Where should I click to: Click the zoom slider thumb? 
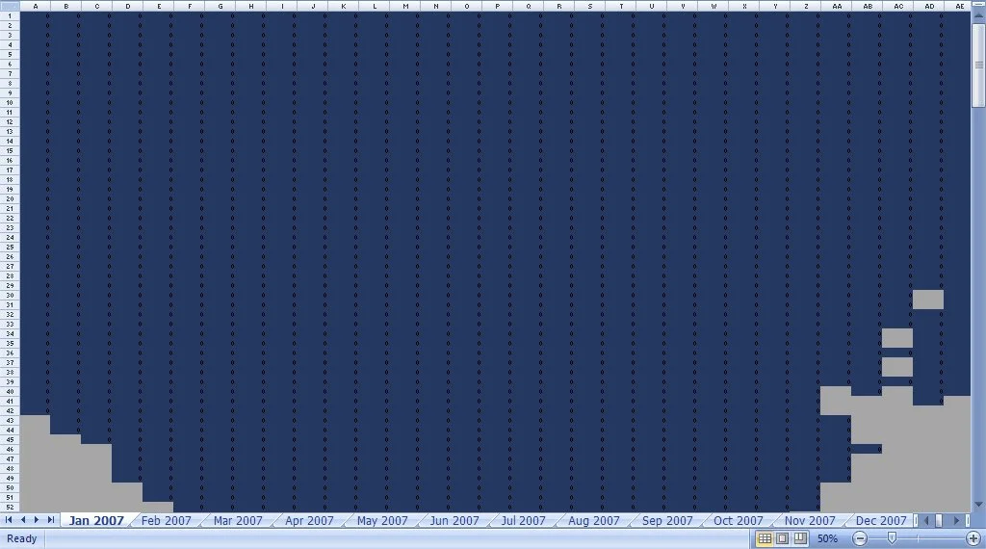pos(892,538)
